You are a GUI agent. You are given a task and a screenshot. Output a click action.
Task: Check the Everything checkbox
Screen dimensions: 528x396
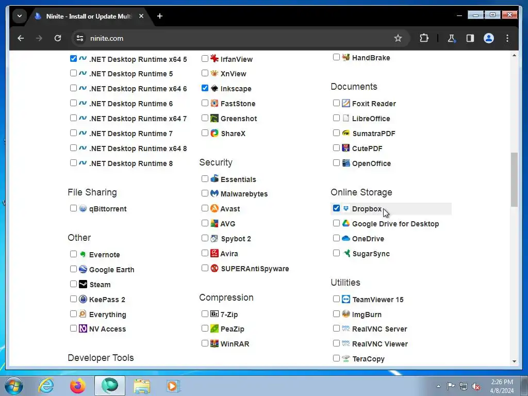click(73, 314)
